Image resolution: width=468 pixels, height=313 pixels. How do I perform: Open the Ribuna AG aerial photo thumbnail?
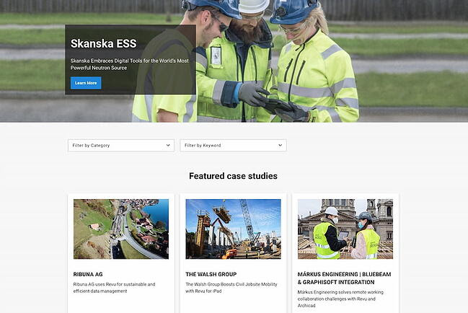click(121, 229)
